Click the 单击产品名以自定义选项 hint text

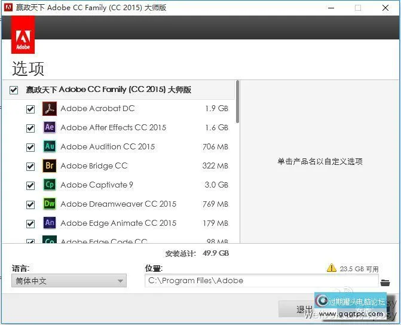(x=320, y=161)
